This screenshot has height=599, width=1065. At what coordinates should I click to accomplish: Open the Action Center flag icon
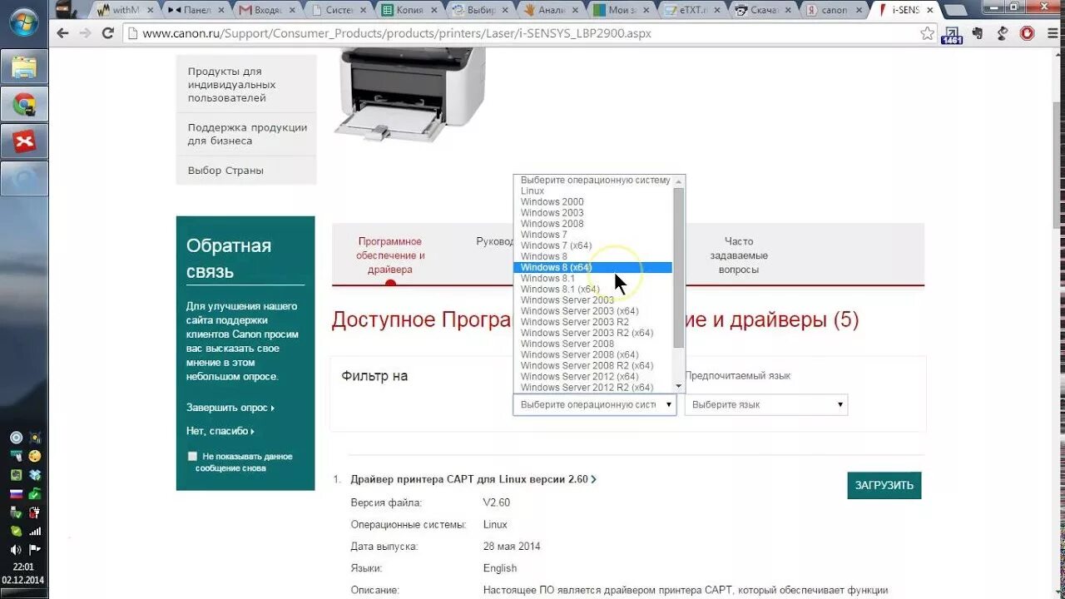click(x=35, y=549)
